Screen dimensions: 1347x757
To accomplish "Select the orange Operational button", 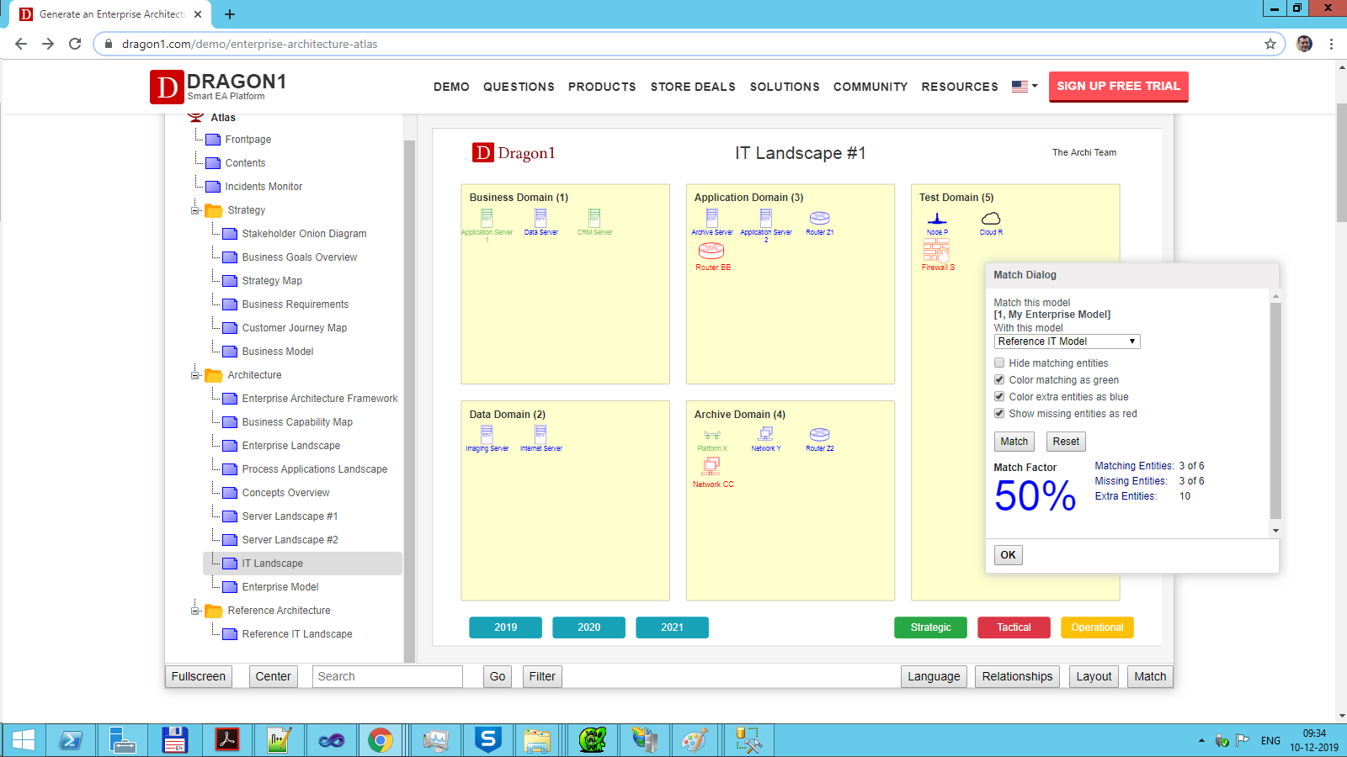I will tap(1097, 627).
